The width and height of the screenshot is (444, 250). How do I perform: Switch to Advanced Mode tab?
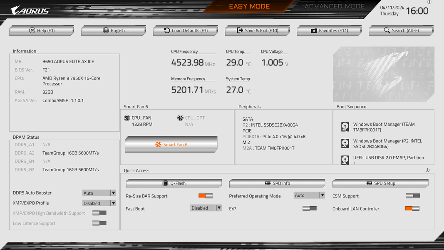335,6
